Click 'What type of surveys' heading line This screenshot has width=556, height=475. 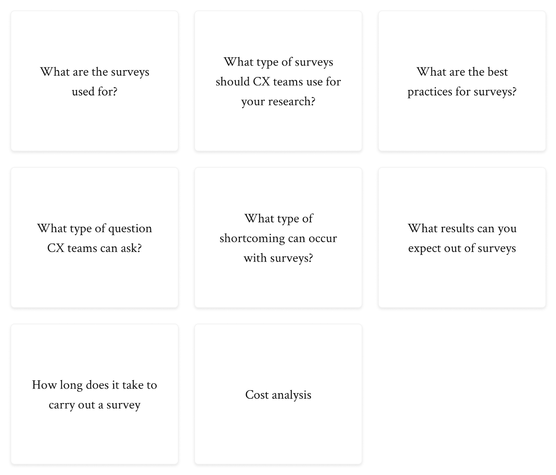pyautogui.click(x=278, y=62)
